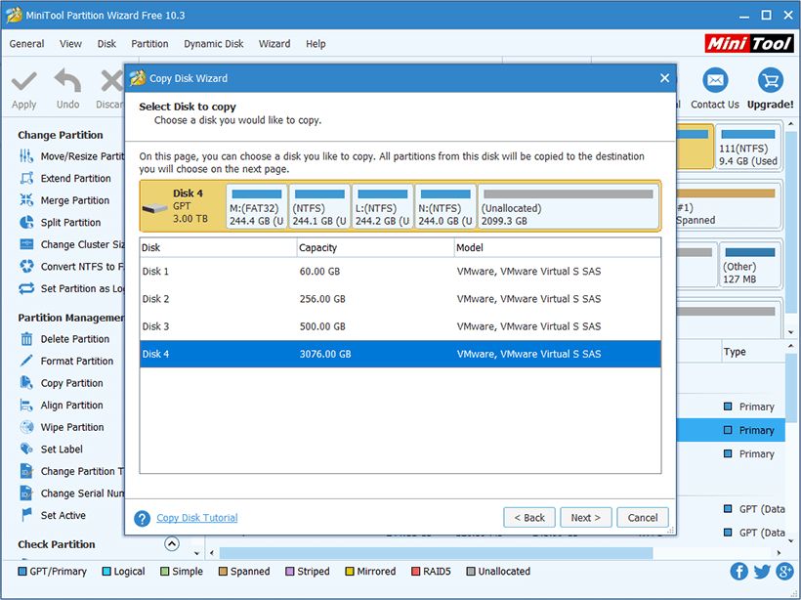The image size is (801, 600).
Task: Click the Copy Disk Tutorial help icon
Action: click(x=142, y=518)
